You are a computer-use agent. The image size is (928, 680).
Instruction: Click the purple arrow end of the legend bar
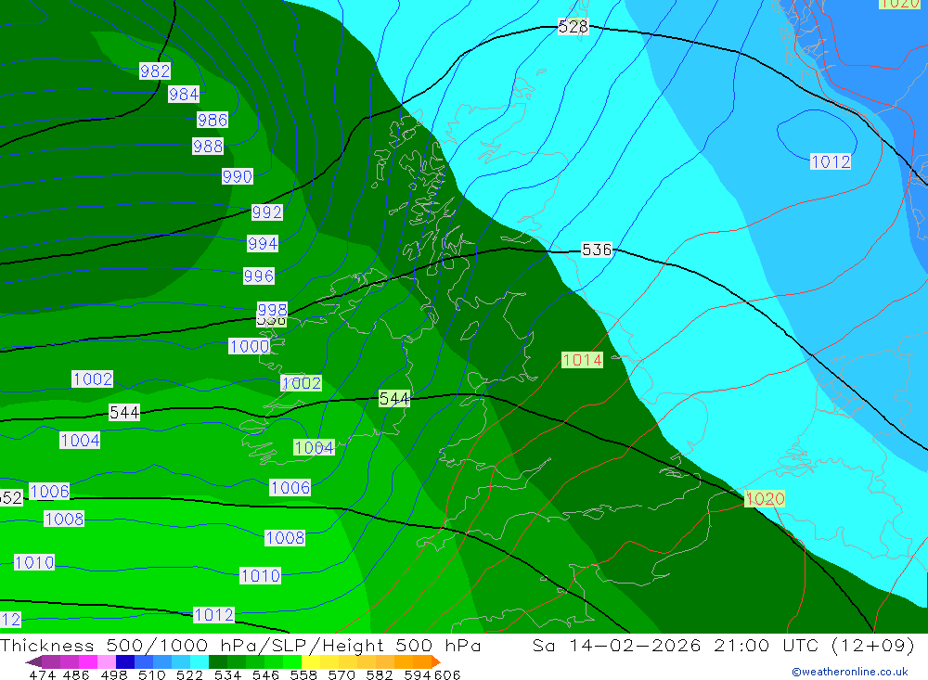pyautogui.click(x=33, y=661)
